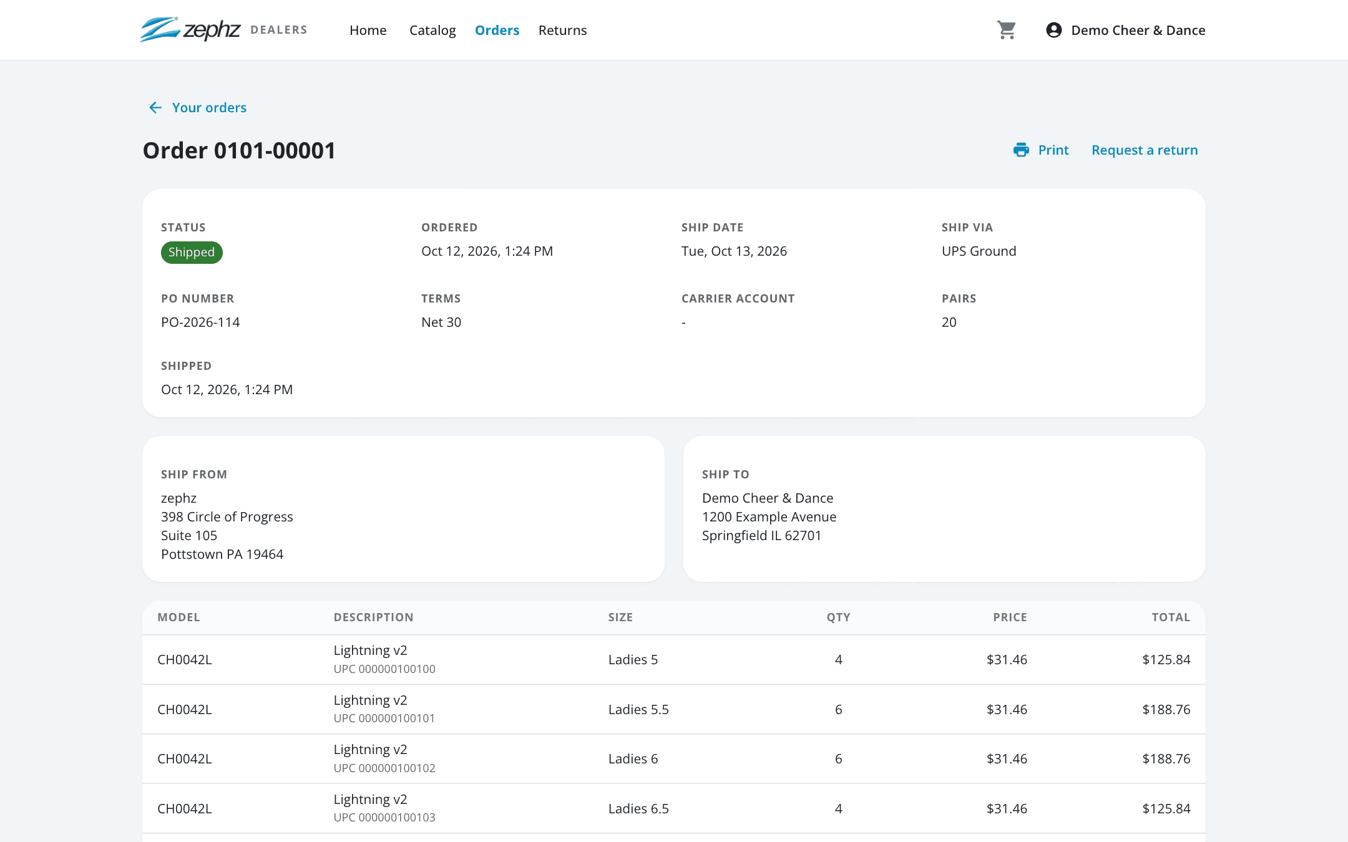Click 398 Circle of Progress address line
Screen dimensions: 1348x842
(227, 516)
